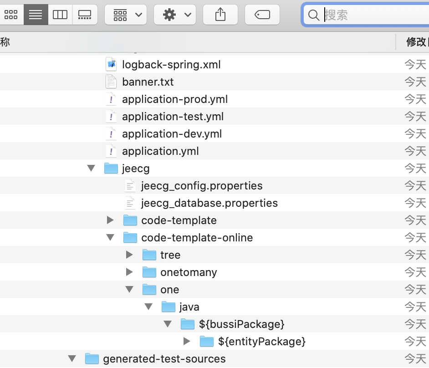The width and height of the screenshot is (429, 368).
Task: Click the ${entityPackage} folder icon
Action: 207,341
